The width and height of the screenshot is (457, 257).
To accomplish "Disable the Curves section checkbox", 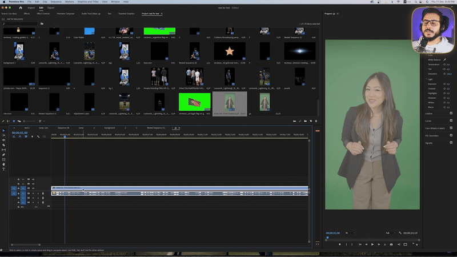I will point(451,121).
